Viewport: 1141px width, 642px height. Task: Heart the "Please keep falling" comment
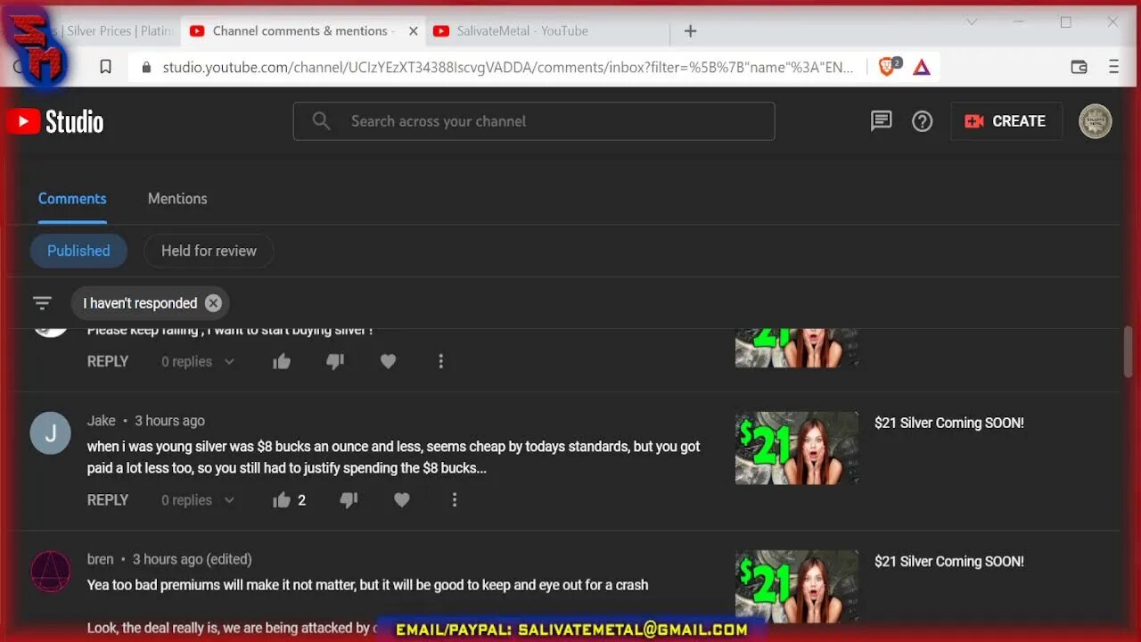pyautogui.click(x=388, y=361)
